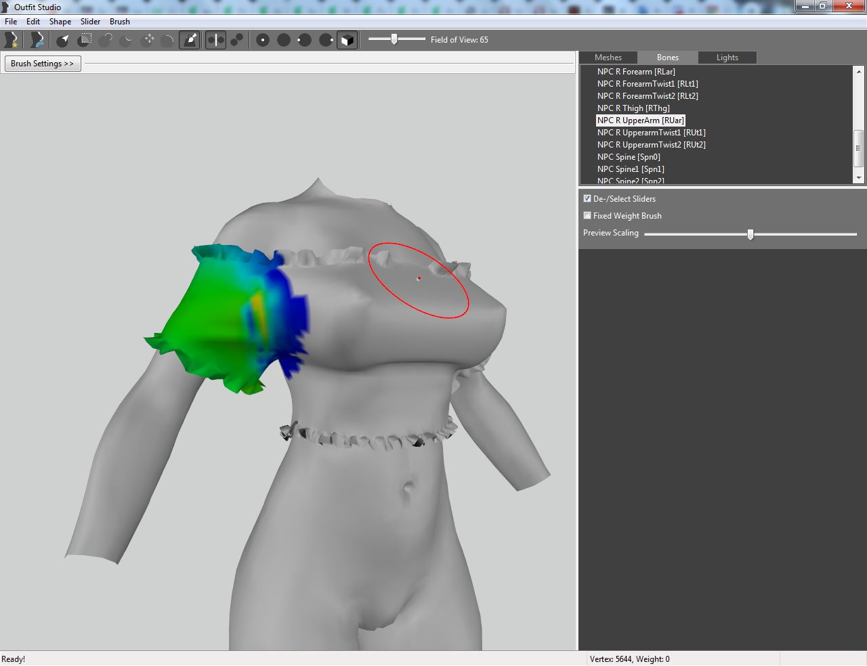Switch to the Lights tab
This screenshot has height=666, width=867.
click(727, 58)
